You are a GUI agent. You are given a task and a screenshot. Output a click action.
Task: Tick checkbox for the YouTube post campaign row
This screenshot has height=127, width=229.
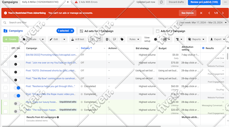5,64
